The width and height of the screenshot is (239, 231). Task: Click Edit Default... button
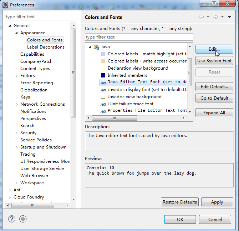pos(214,87)
